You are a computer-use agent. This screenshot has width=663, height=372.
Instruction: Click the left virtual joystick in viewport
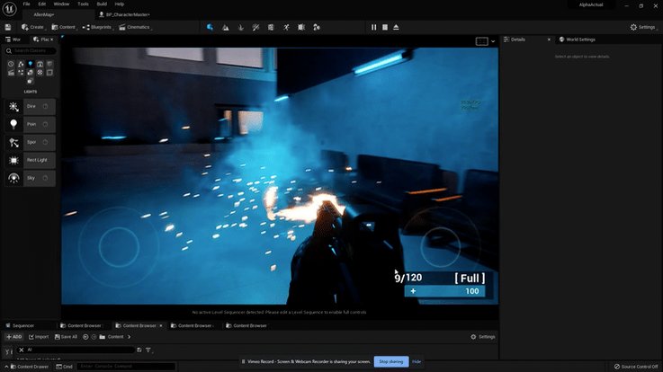click(120, 247)
